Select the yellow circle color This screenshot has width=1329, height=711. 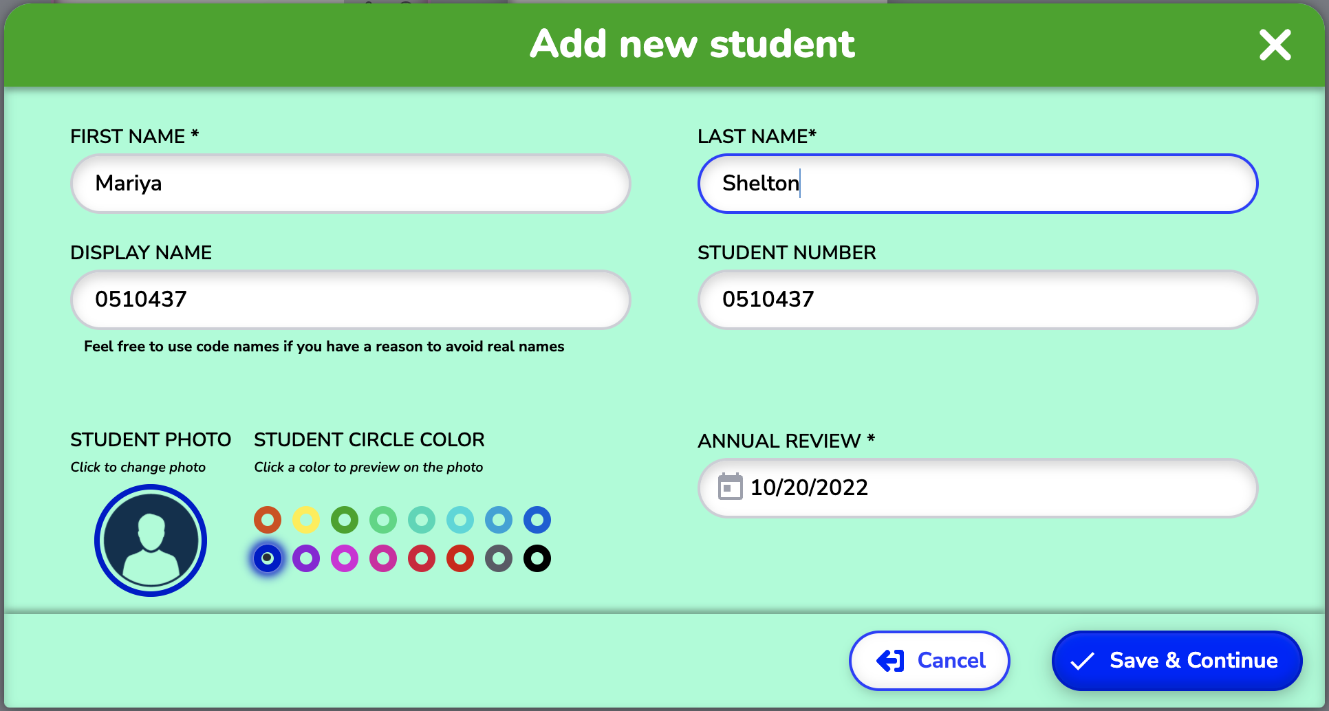point(306,520)
